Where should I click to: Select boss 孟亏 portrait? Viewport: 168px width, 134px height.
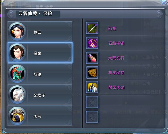coord(17,116)
